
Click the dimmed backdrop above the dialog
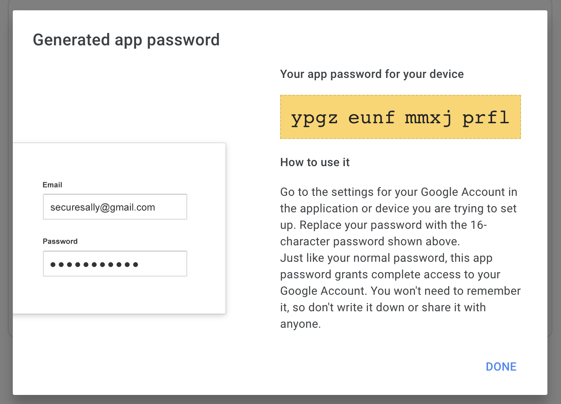click(280, 4)
